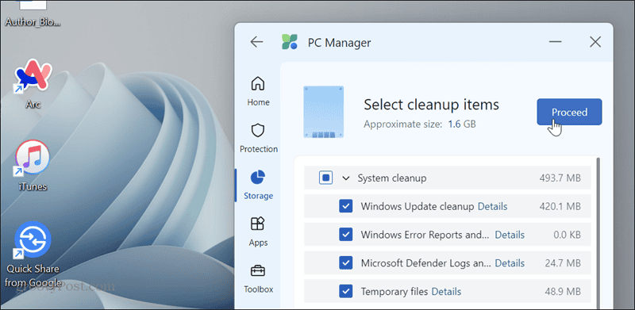Toggle the System cleanup checkbox

[326, 178]
